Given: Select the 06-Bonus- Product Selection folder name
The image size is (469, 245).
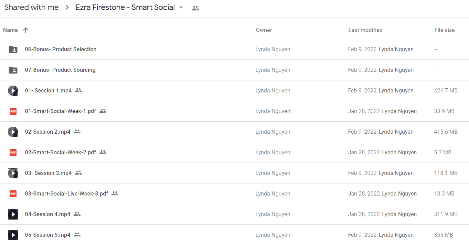Looking at the screenshot, I should pos(61,49).
